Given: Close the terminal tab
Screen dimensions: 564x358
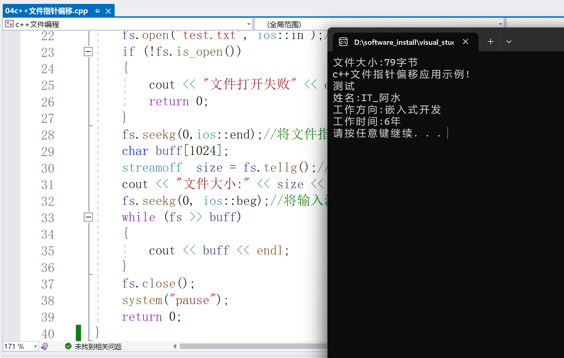Looking at the screenshot, I should pos(466,42).
